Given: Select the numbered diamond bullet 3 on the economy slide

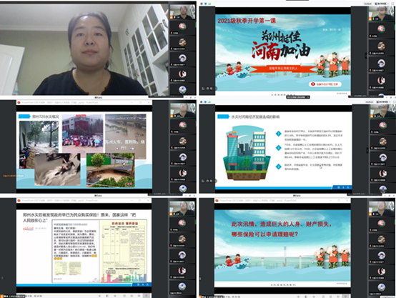Looking at the screenshot, I should point(279,167).
